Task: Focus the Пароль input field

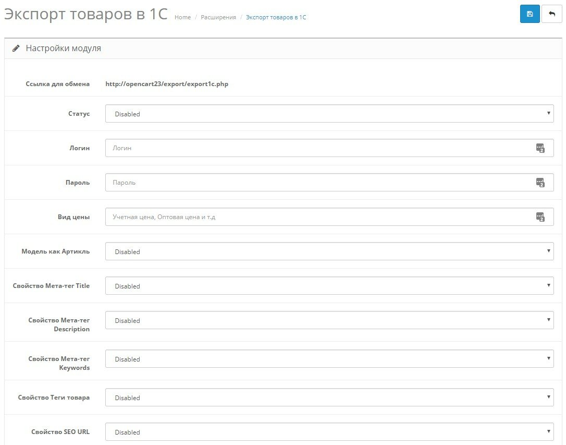Action: [x=329, y=183]
